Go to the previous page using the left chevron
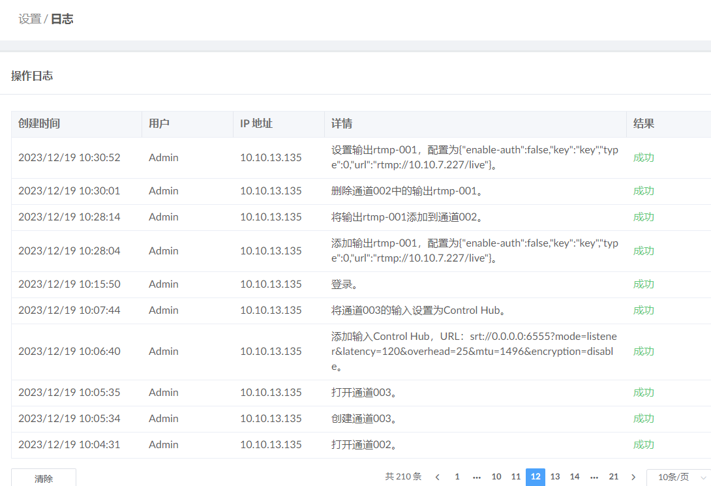The image size is (711, 486). pos(437,477)
